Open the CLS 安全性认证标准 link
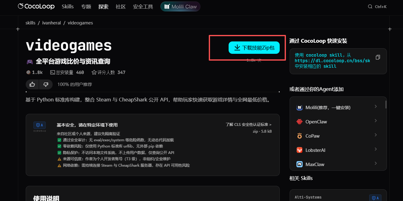Image resolution: width=403 pixels, height=201 pixels. pos(248,125)
